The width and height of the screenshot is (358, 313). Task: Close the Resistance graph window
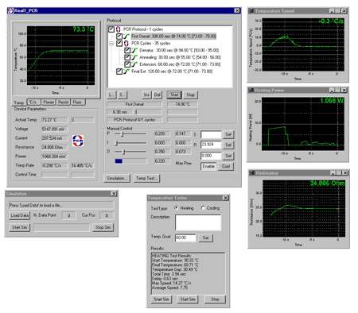click(x=345, y=173)
